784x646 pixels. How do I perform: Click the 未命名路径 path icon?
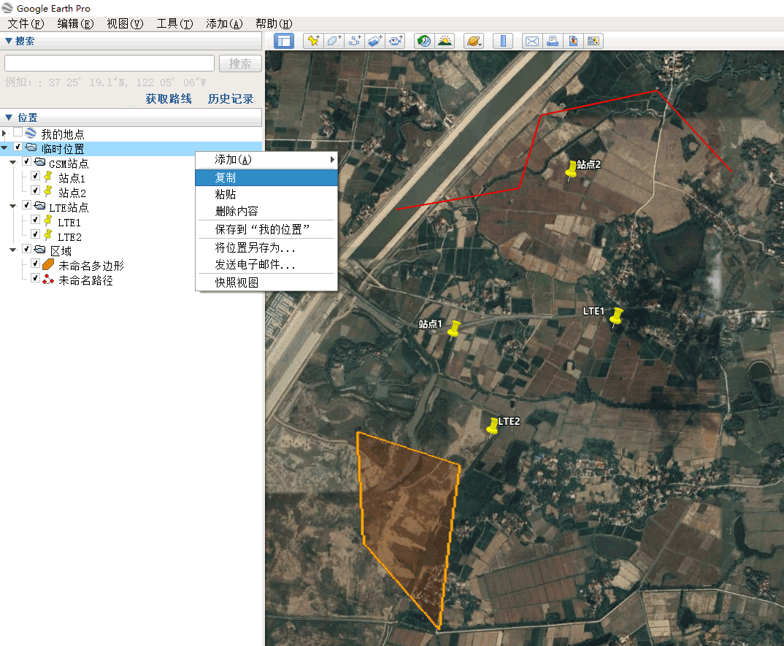click(x=48, y=279)
